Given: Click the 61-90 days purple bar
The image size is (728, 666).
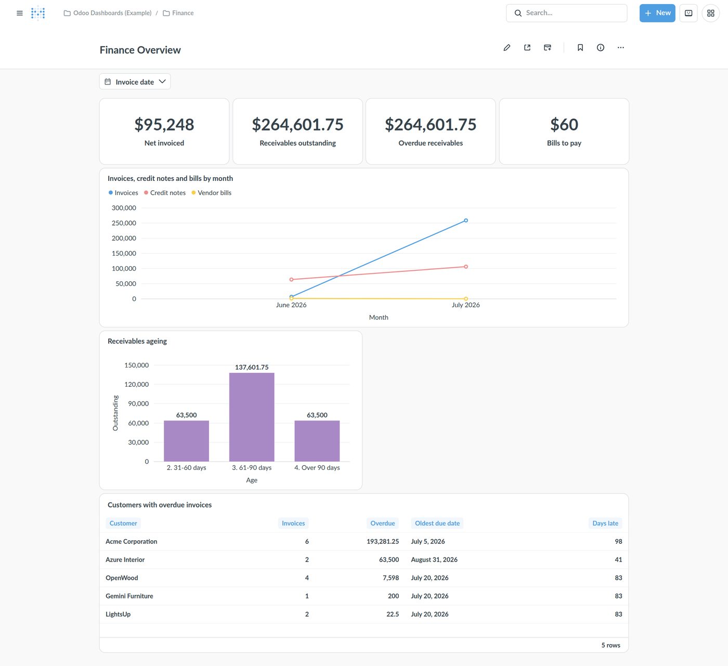Looking at the screenshot, I should [x=252, y=417].
